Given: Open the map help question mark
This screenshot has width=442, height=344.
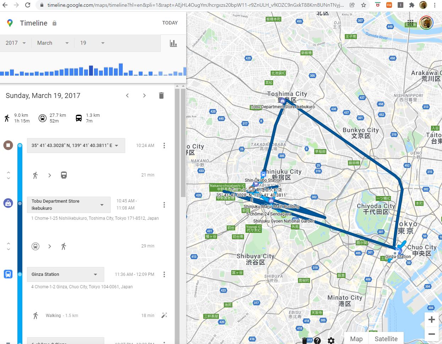Looking at the screenshot, I should (317, 340).
